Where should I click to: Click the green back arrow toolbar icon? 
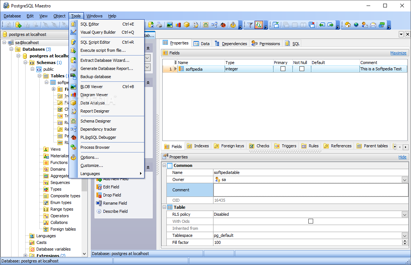[322, 25]
